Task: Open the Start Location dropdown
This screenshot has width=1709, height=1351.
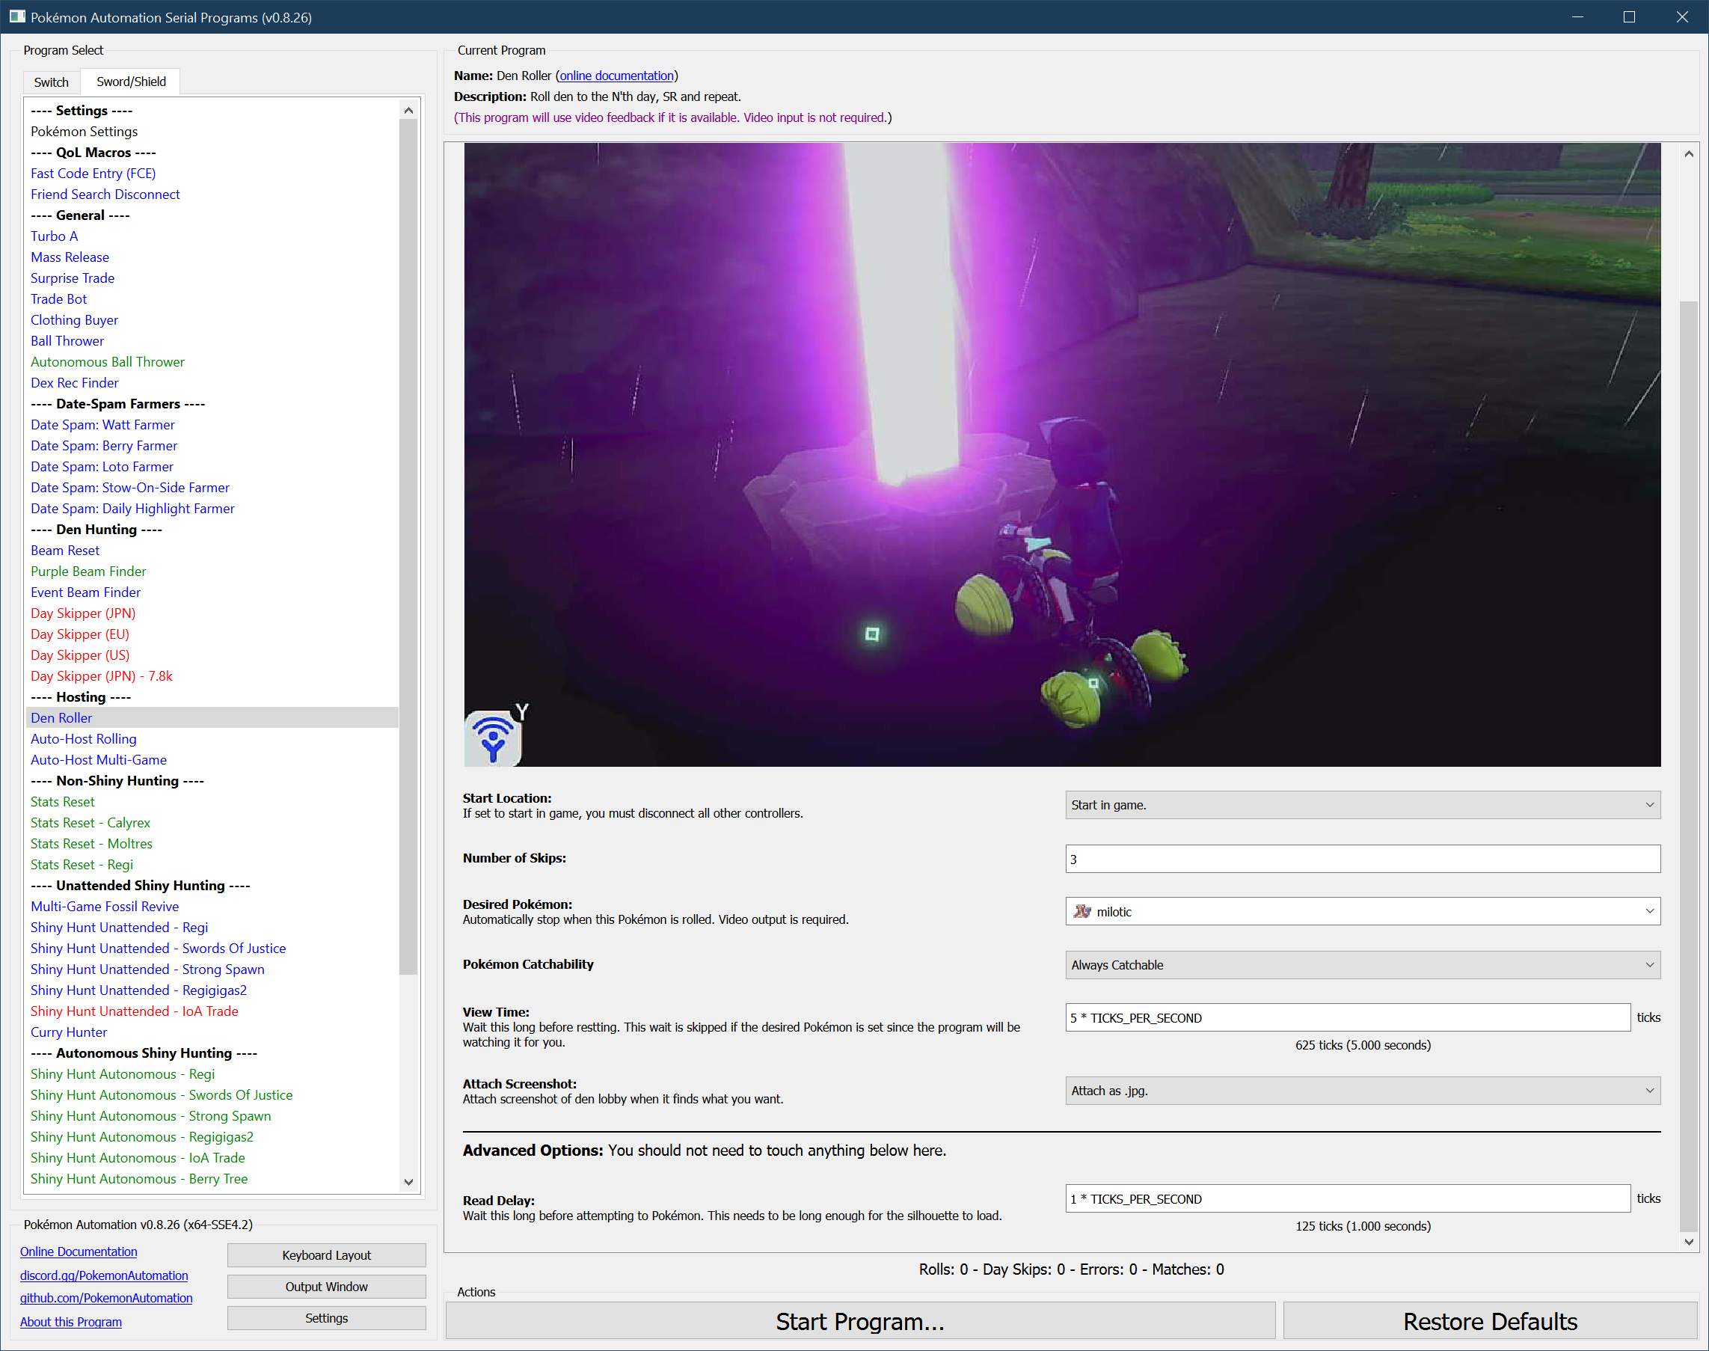Action: pyautogui.click(x=1362, y=804)
